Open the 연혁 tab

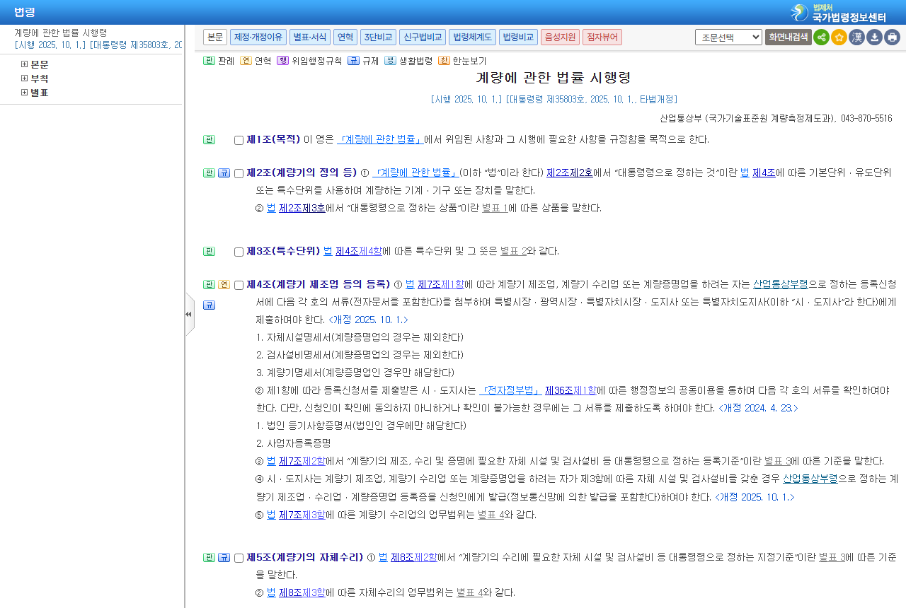tap(345, 37)
